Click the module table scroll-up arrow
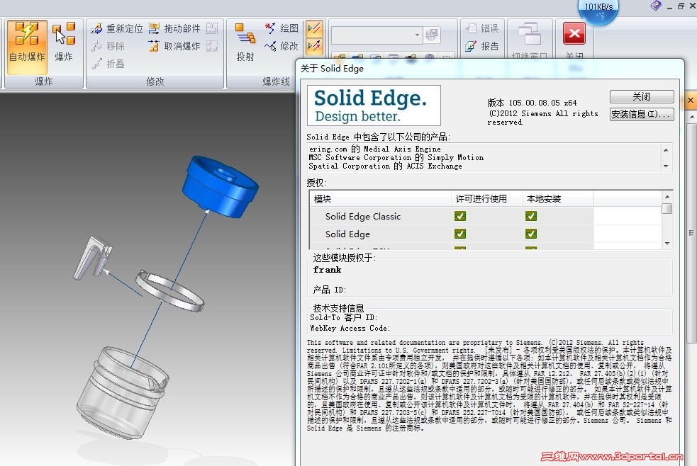The height and width of the screenshot is (466, 697). point(667,196)
